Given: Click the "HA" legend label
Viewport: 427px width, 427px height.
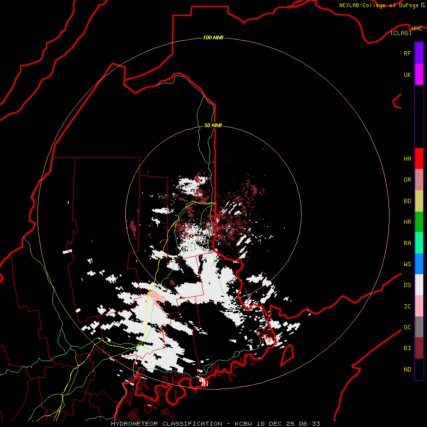Looking at the screenshot, I should [x=407, y=159].
